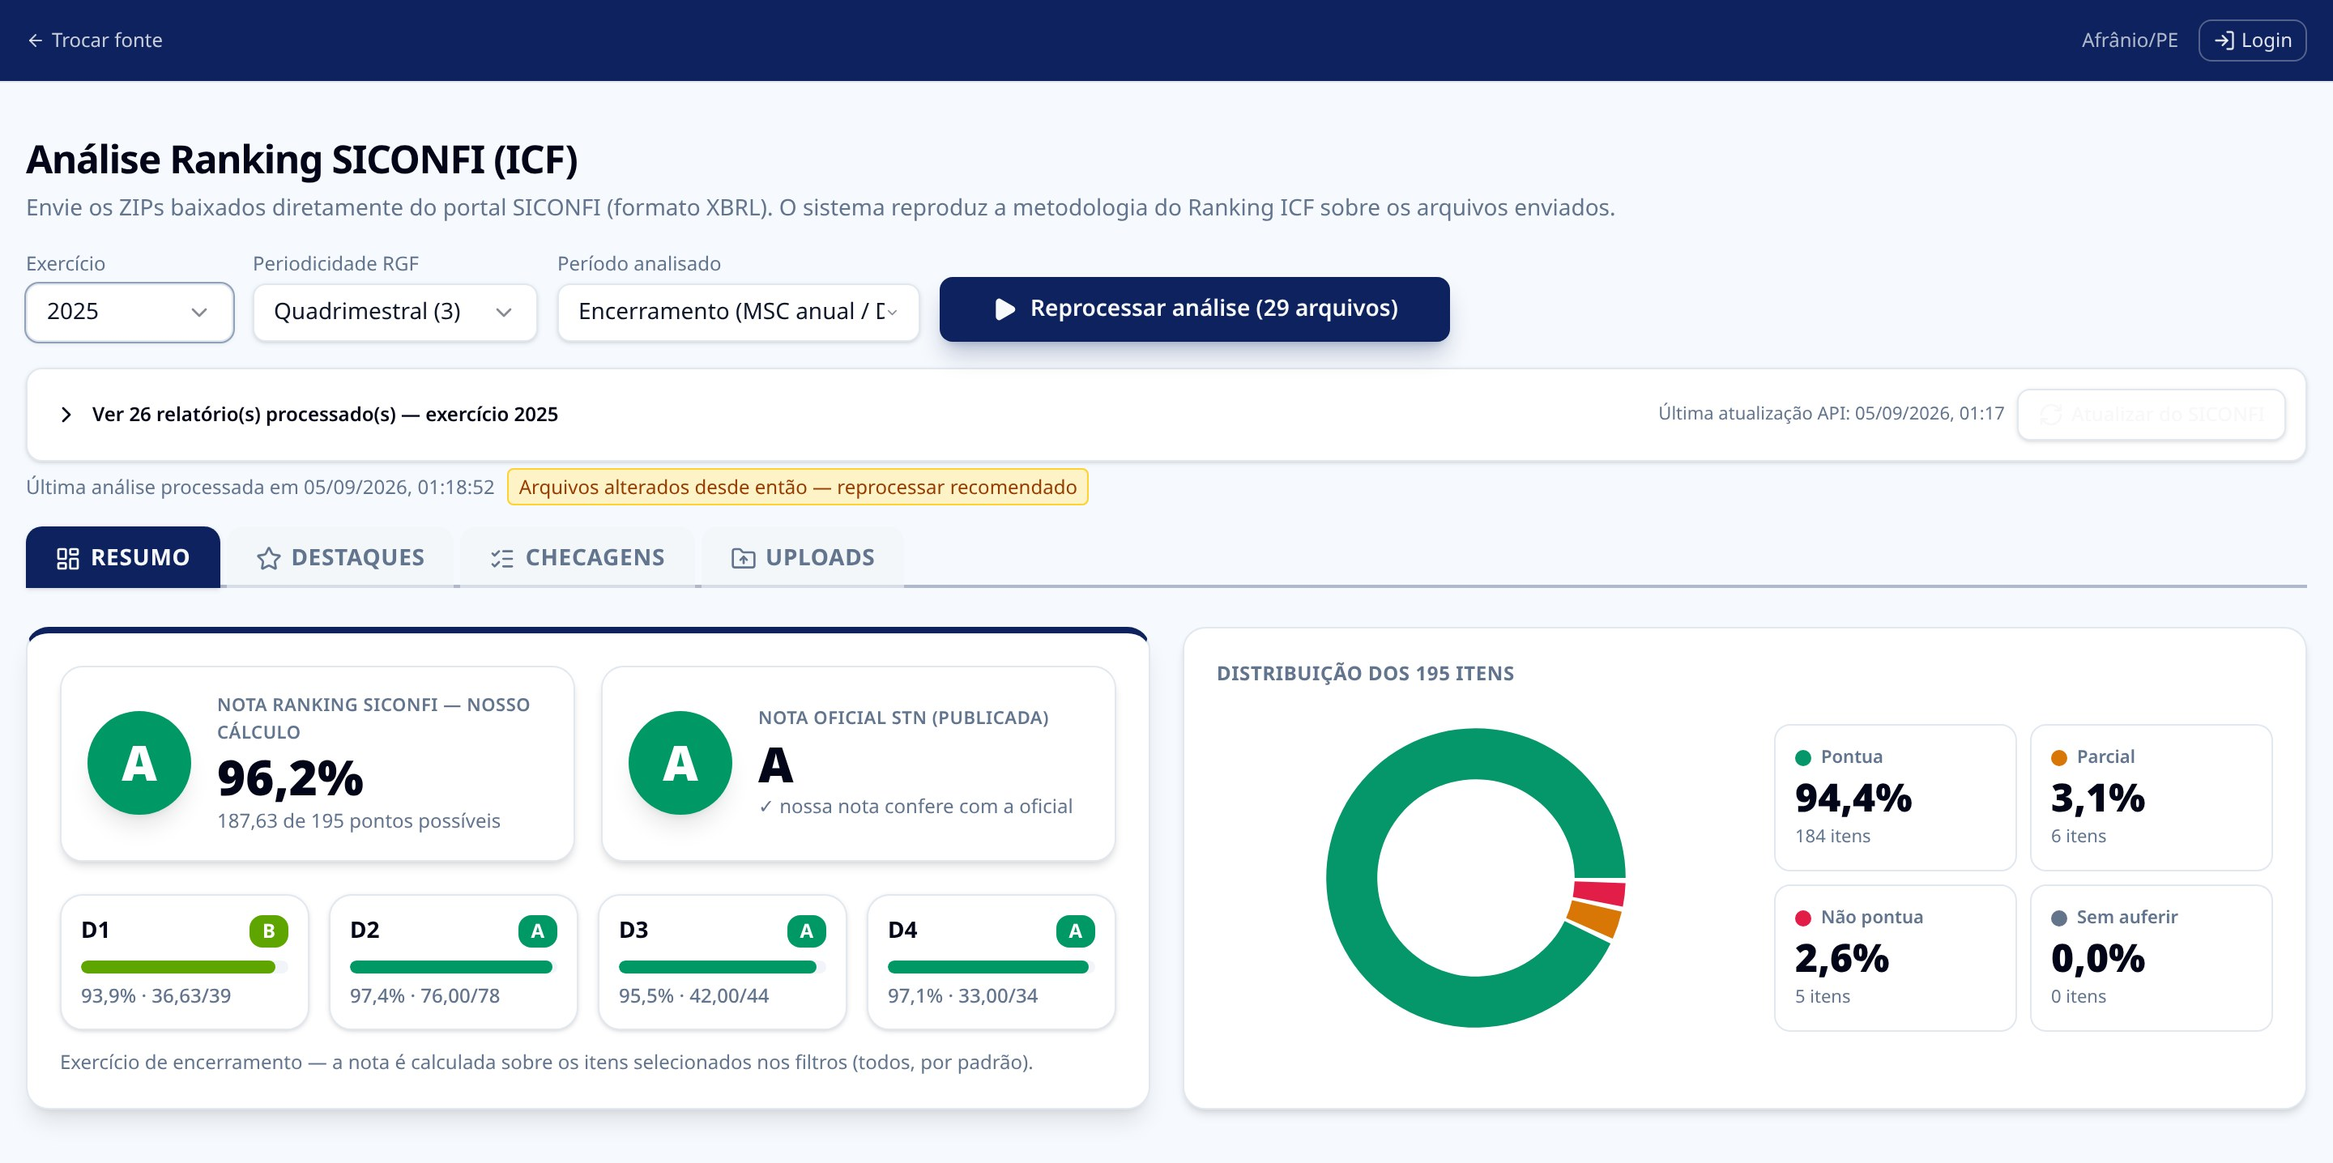Image resolution: width=2333 pixels, height=1163 pixels.
Task: Click the green A badge for Nota Oficial STN
Action: [680, 763]
